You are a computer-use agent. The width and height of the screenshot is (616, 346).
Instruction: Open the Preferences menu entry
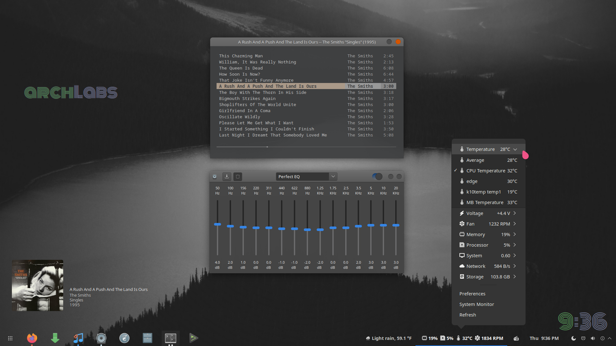[x=472, y=294]
